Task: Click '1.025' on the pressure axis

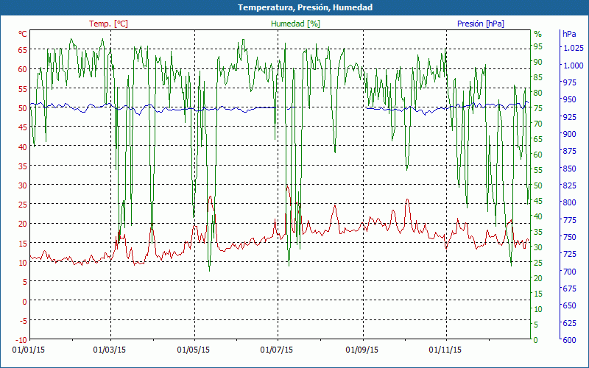Action: [x=574, y=48]
